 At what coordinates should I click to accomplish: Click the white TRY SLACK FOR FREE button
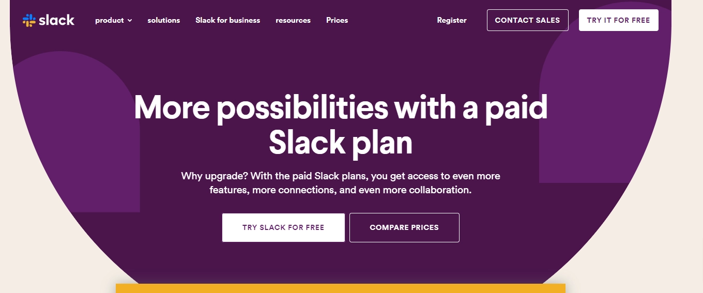coord(283,227)
